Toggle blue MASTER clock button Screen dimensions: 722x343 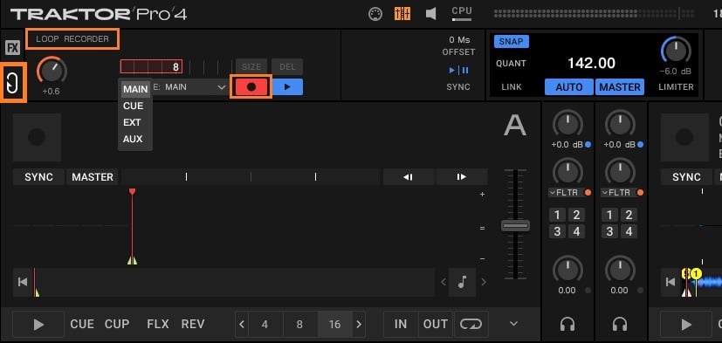620,87
